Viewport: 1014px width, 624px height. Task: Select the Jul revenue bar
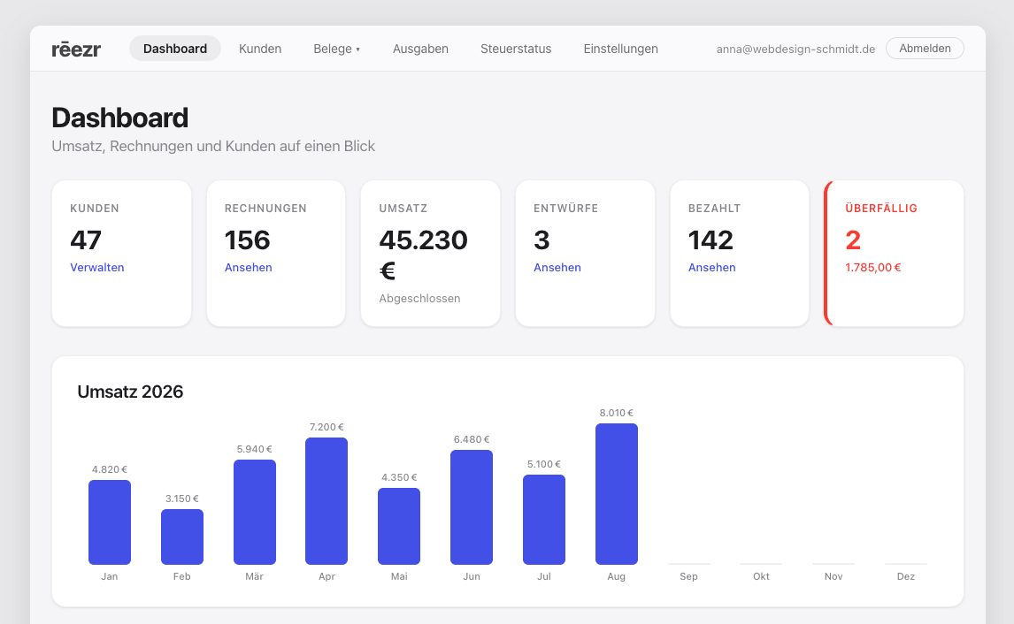pyautogui.click(x=544, y=520)
